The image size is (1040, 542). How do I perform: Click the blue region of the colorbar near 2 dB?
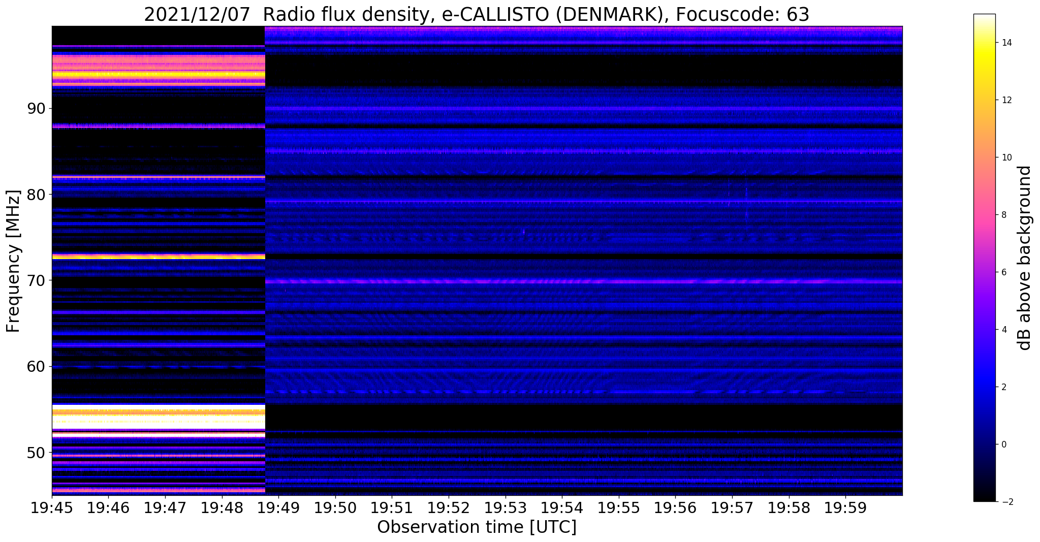[984, 387]
